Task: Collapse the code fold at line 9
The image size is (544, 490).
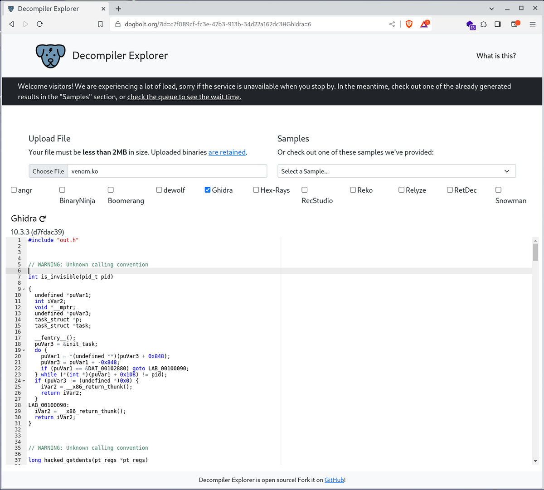Action: coord(24,289)
